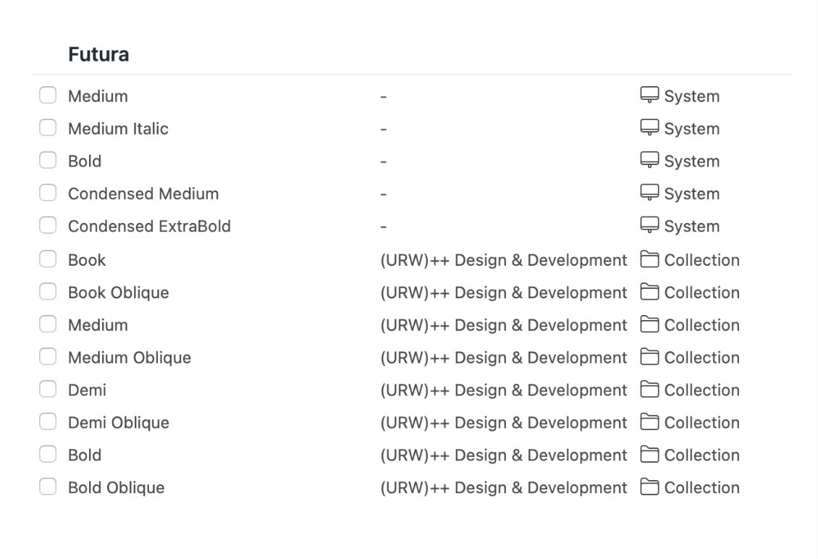Click the System monitor icon for Condensed ExtraBold
The height and width of the screenshot is (559, 818).
[x=649, y=225]
